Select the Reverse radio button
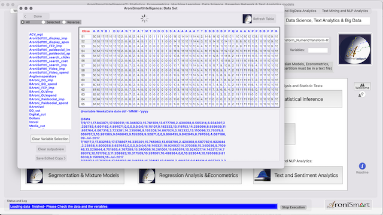The height and width of the screenshot is (215, 383). [64, 22]
